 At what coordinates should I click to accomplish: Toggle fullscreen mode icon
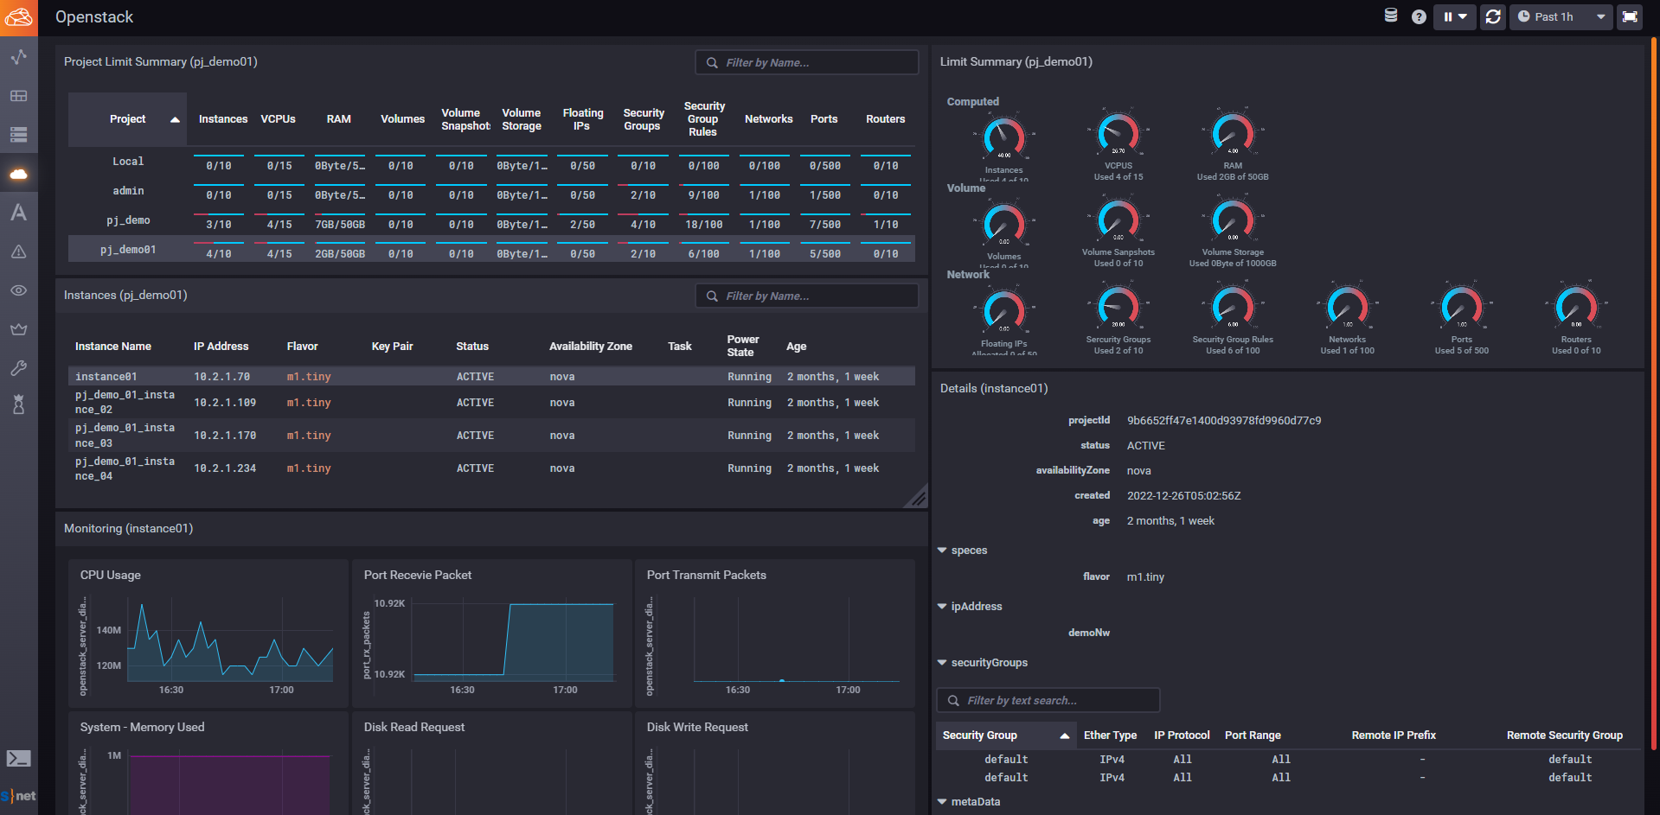pyautogui.click(x=1630, y=16)
